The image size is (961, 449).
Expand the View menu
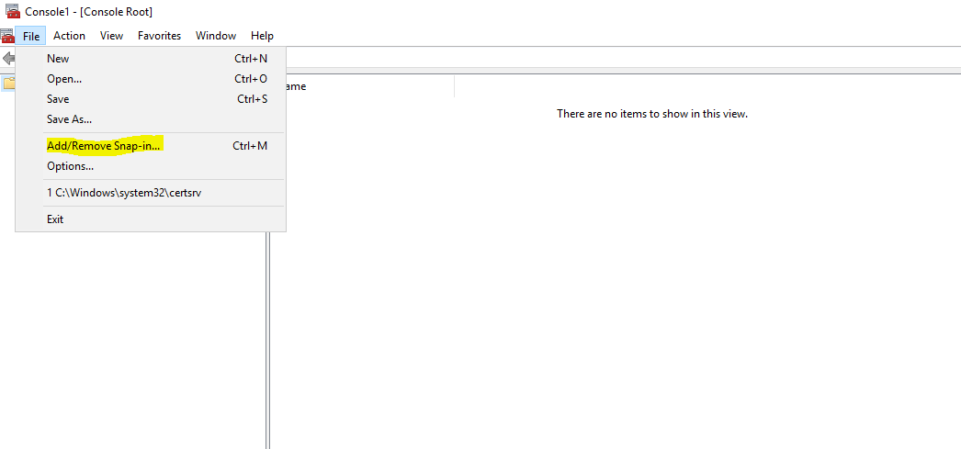[x=111, y=36]
